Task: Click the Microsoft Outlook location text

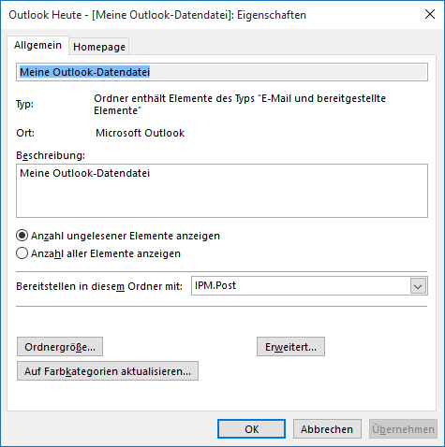Action: click(141, 133)
